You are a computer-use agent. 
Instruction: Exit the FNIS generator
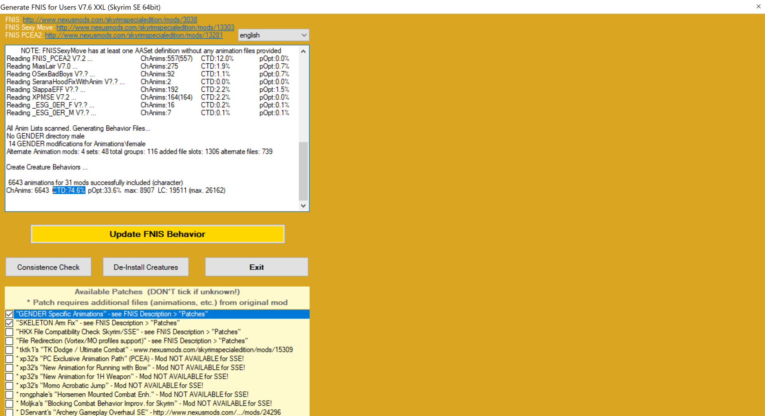click(256, 267)
